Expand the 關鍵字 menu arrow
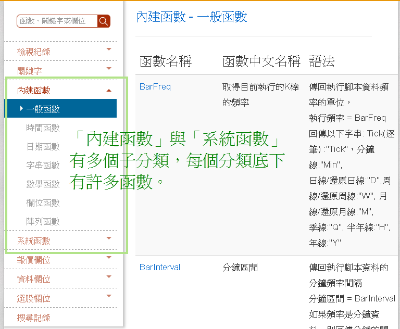This screenshot has height=329, width=400. click(x=109, y=68)
